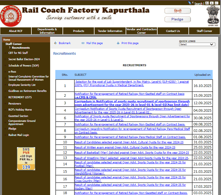Screen dimensions: 221x195
Task: Open Compassionate Ground Appointment link
Action: point(22,122)
